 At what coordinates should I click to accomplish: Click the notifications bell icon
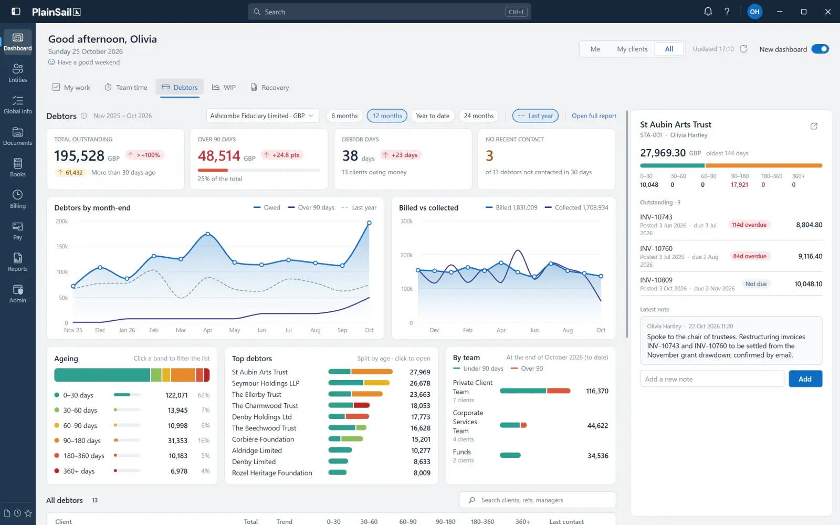pyautogui.click(x=708, y=12)
